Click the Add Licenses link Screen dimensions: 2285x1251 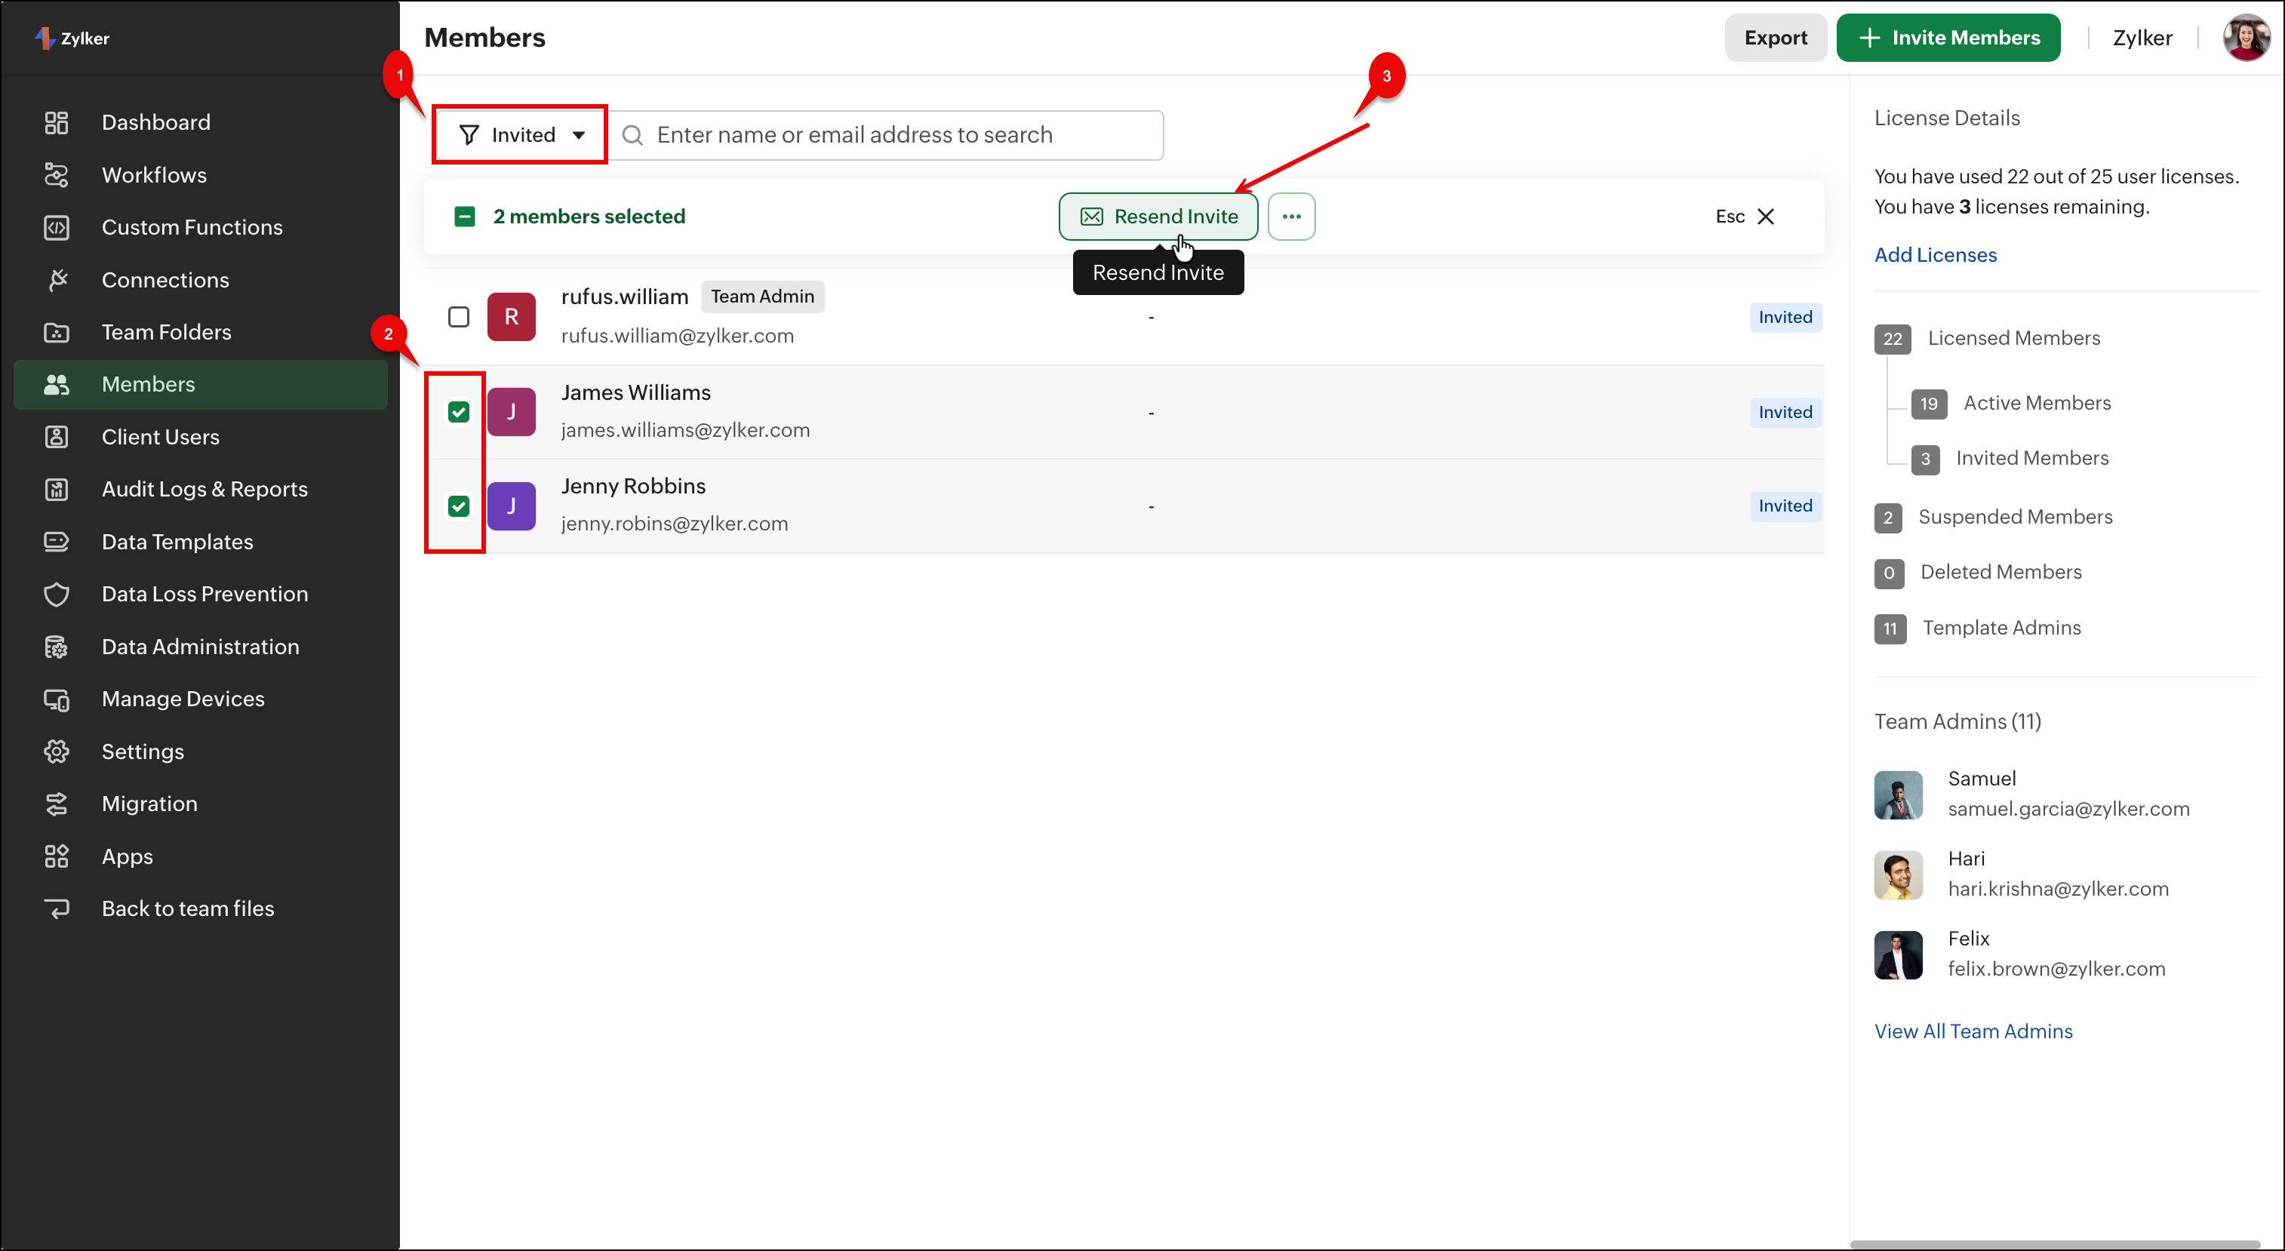pyautogui.click(x=1936, y=255)
